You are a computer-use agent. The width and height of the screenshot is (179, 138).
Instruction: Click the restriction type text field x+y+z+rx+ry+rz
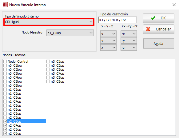[117, 20]
